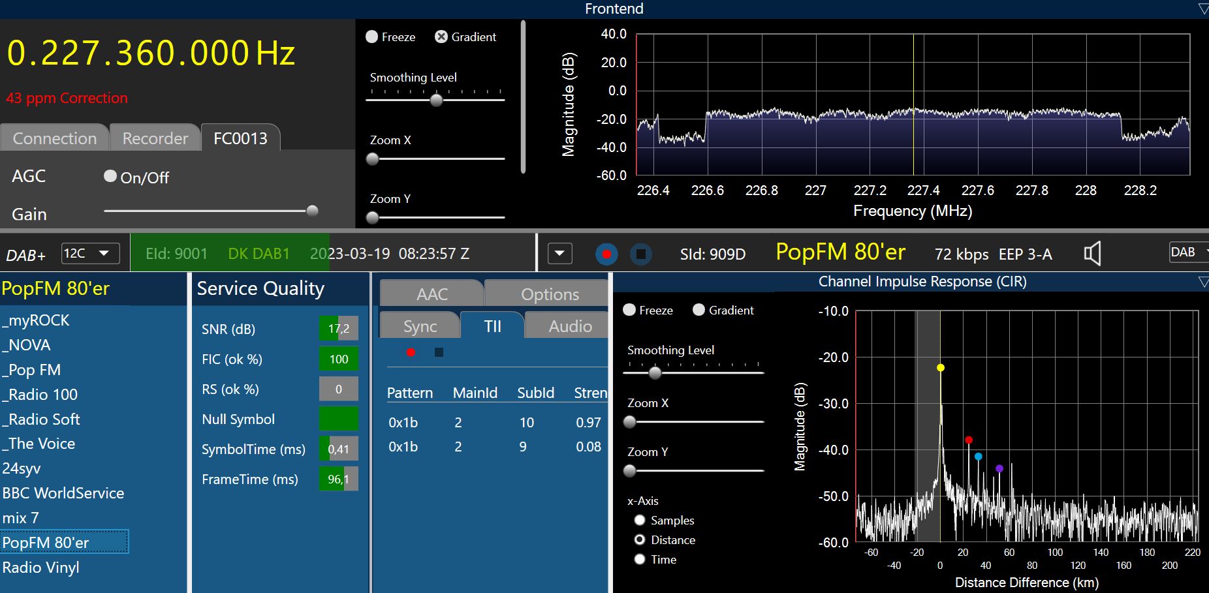Collapse the Channel Impulse Response panel

click(1202, 282)
